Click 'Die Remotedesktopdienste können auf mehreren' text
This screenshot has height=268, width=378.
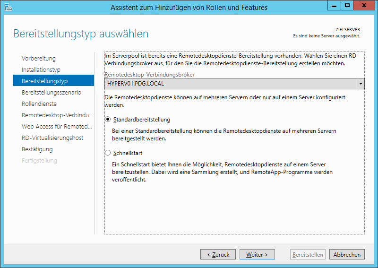click(225, 101)
